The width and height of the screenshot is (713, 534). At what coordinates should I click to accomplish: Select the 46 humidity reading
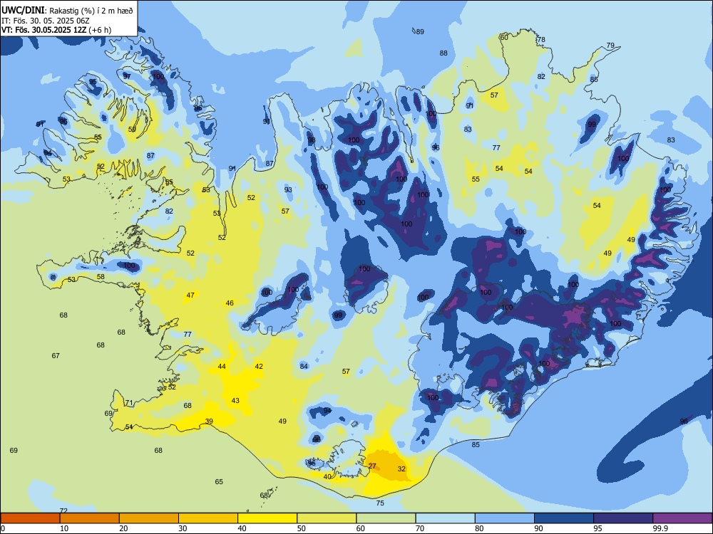point(230,303)
